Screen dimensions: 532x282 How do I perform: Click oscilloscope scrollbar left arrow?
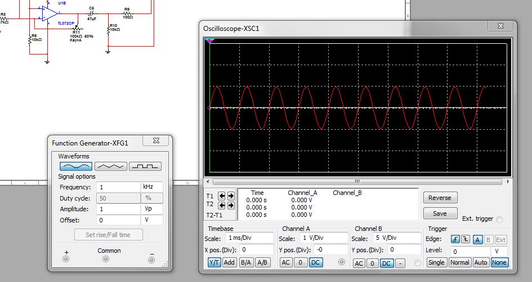point(208,181)
